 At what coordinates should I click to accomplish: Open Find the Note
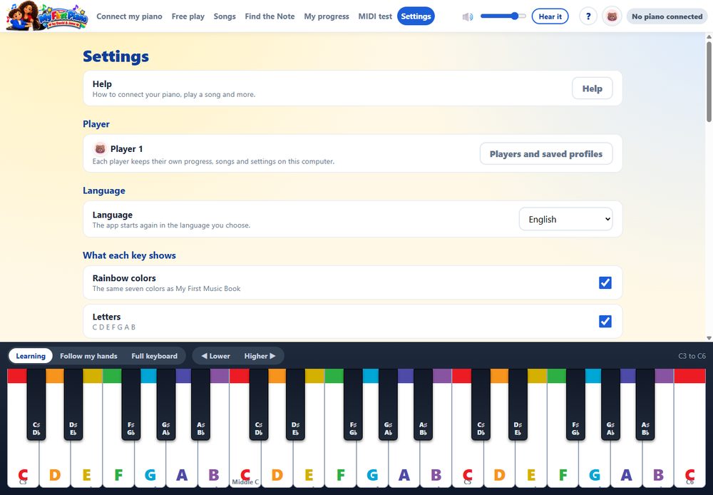click(270, 16)
